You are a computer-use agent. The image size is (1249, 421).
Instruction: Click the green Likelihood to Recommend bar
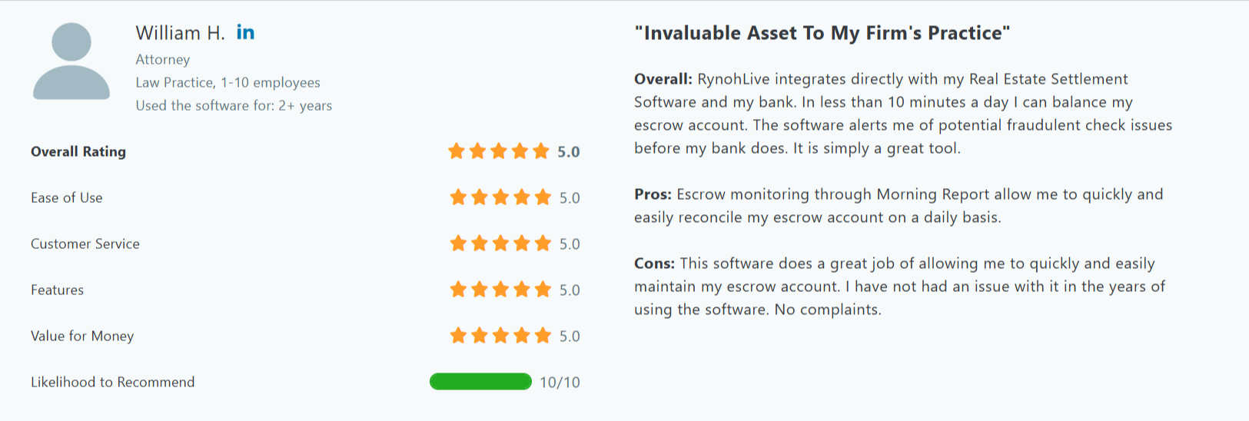(x=480, y=382)
